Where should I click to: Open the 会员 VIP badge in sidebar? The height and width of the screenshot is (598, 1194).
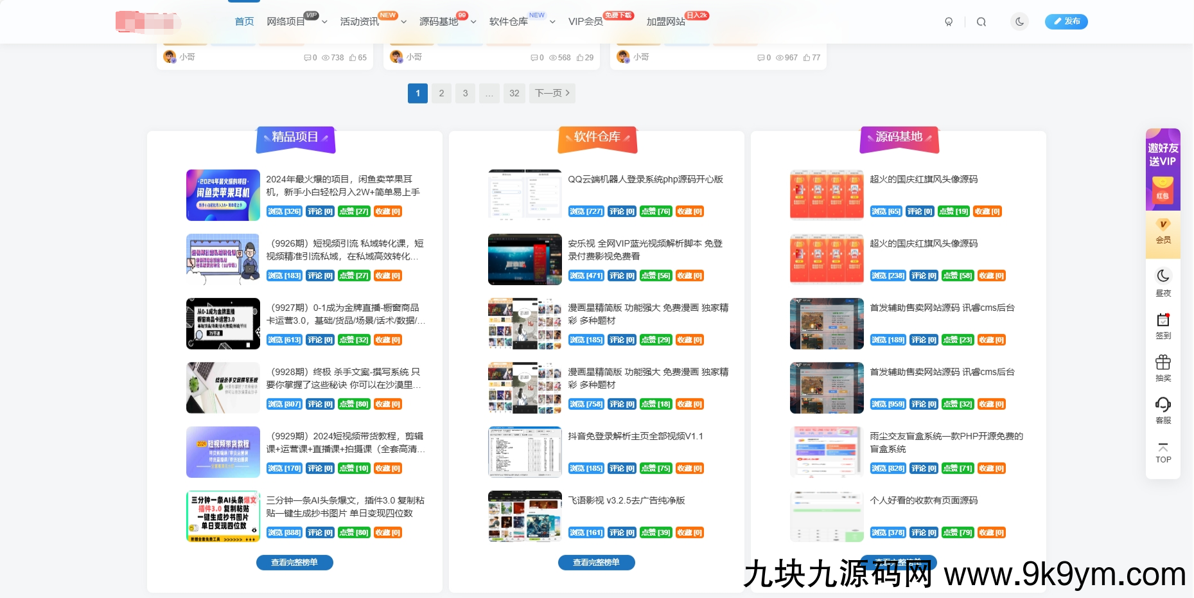pos(1163,231)
